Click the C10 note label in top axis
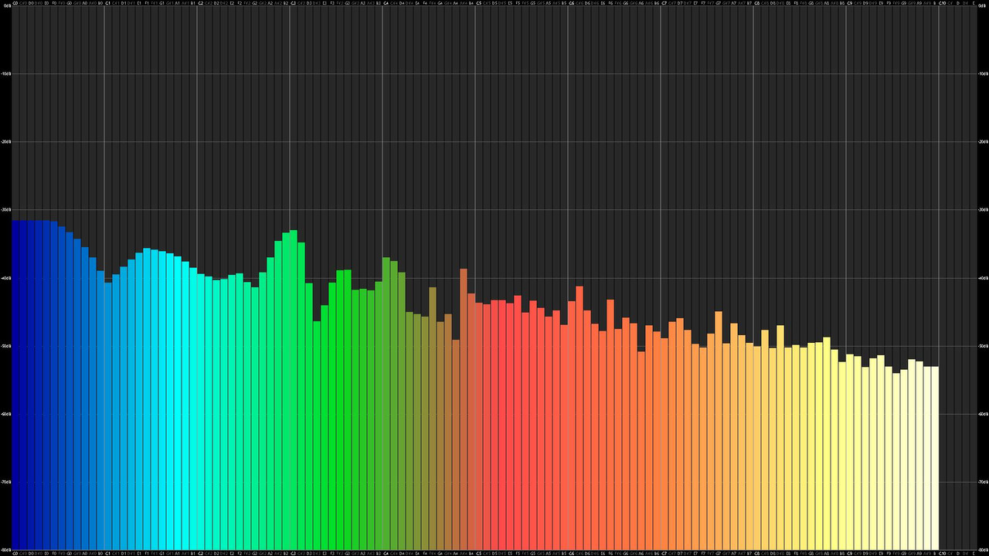Image resolution: width=989 pixels, height=556 pixels. click(x=943, y=3)
